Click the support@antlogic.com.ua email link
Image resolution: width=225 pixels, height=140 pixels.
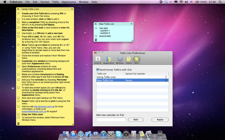point(34,111)
